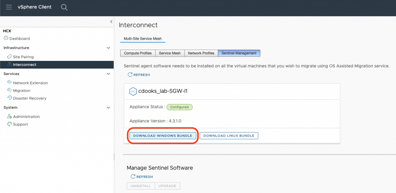Collapse the left sidebar panel
This screenshot has height=193, width=396.
111,22
